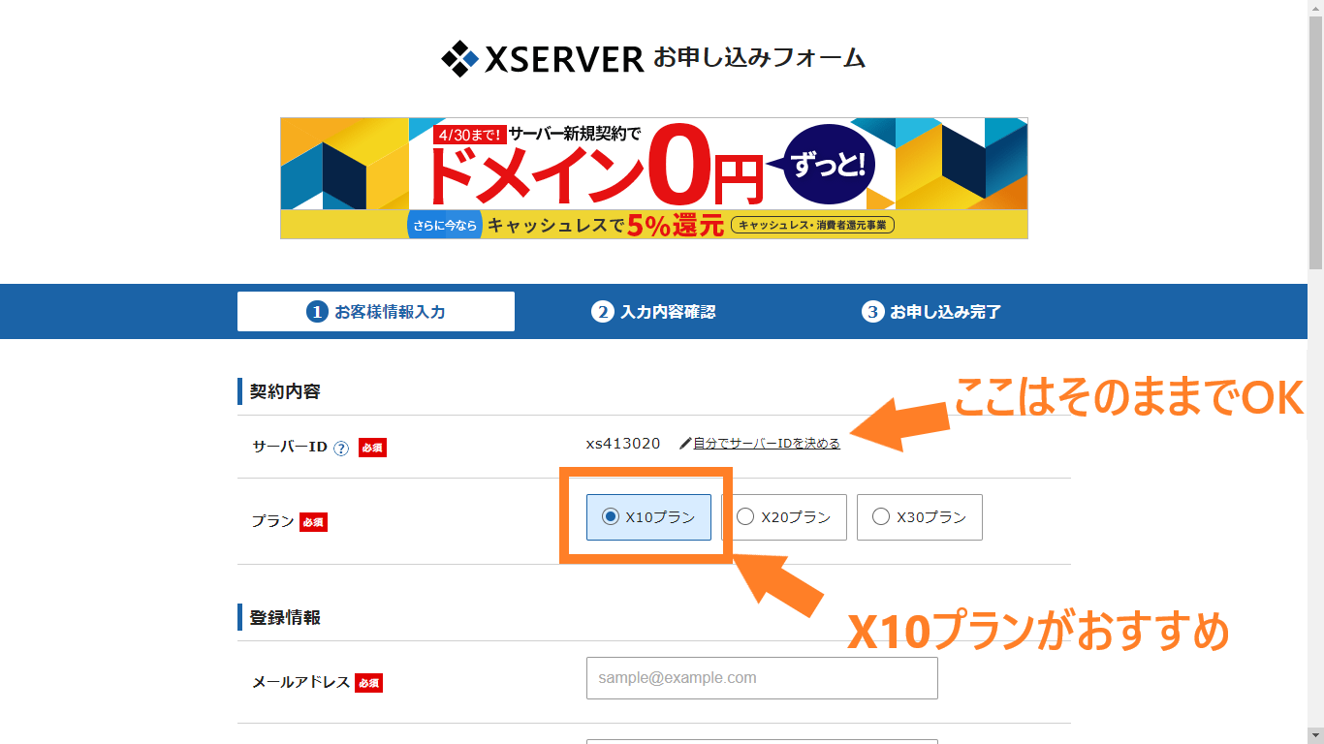Click the pencil icon beside 自分でサーバーIDを決める
Viewport: 1324px width, 744px height.
tap(685, 444)
